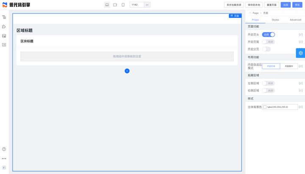The image size is (305, 174).
Task: Click the 重置页面 button
Action: [272, 5]
